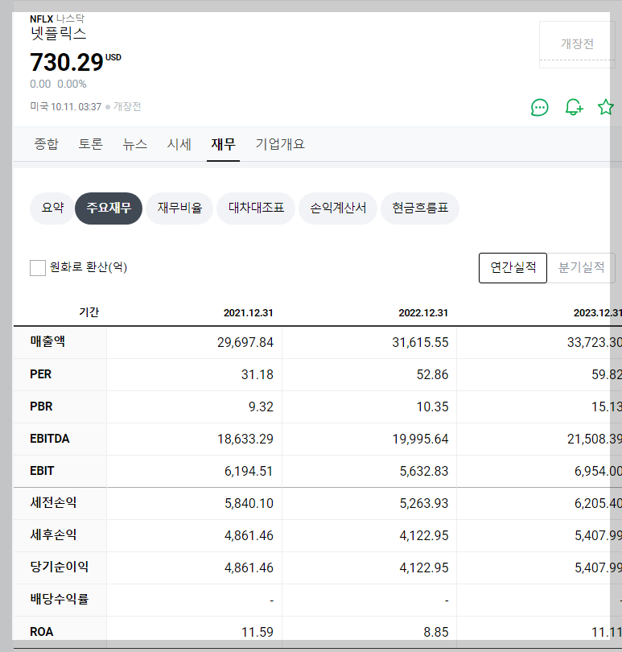Open the 토론 discussion tab
The height and width of the screenshot is (652, 622).
pyautogui.click(x=90, y=144)
